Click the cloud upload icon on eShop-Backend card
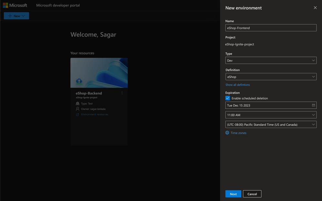The width and height of the screenshot is (322, 201). coord(79,81)
